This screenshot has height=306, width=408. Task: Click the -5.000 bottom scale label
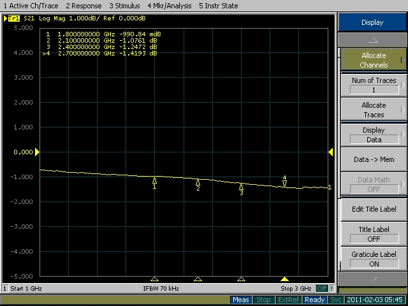pyautogui.click(x=22, y=276)
